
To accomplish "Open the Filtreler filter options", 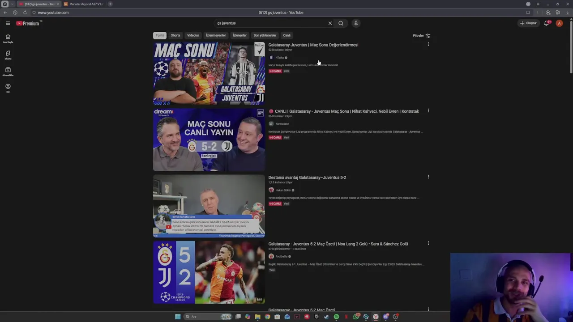I will 421,35.
